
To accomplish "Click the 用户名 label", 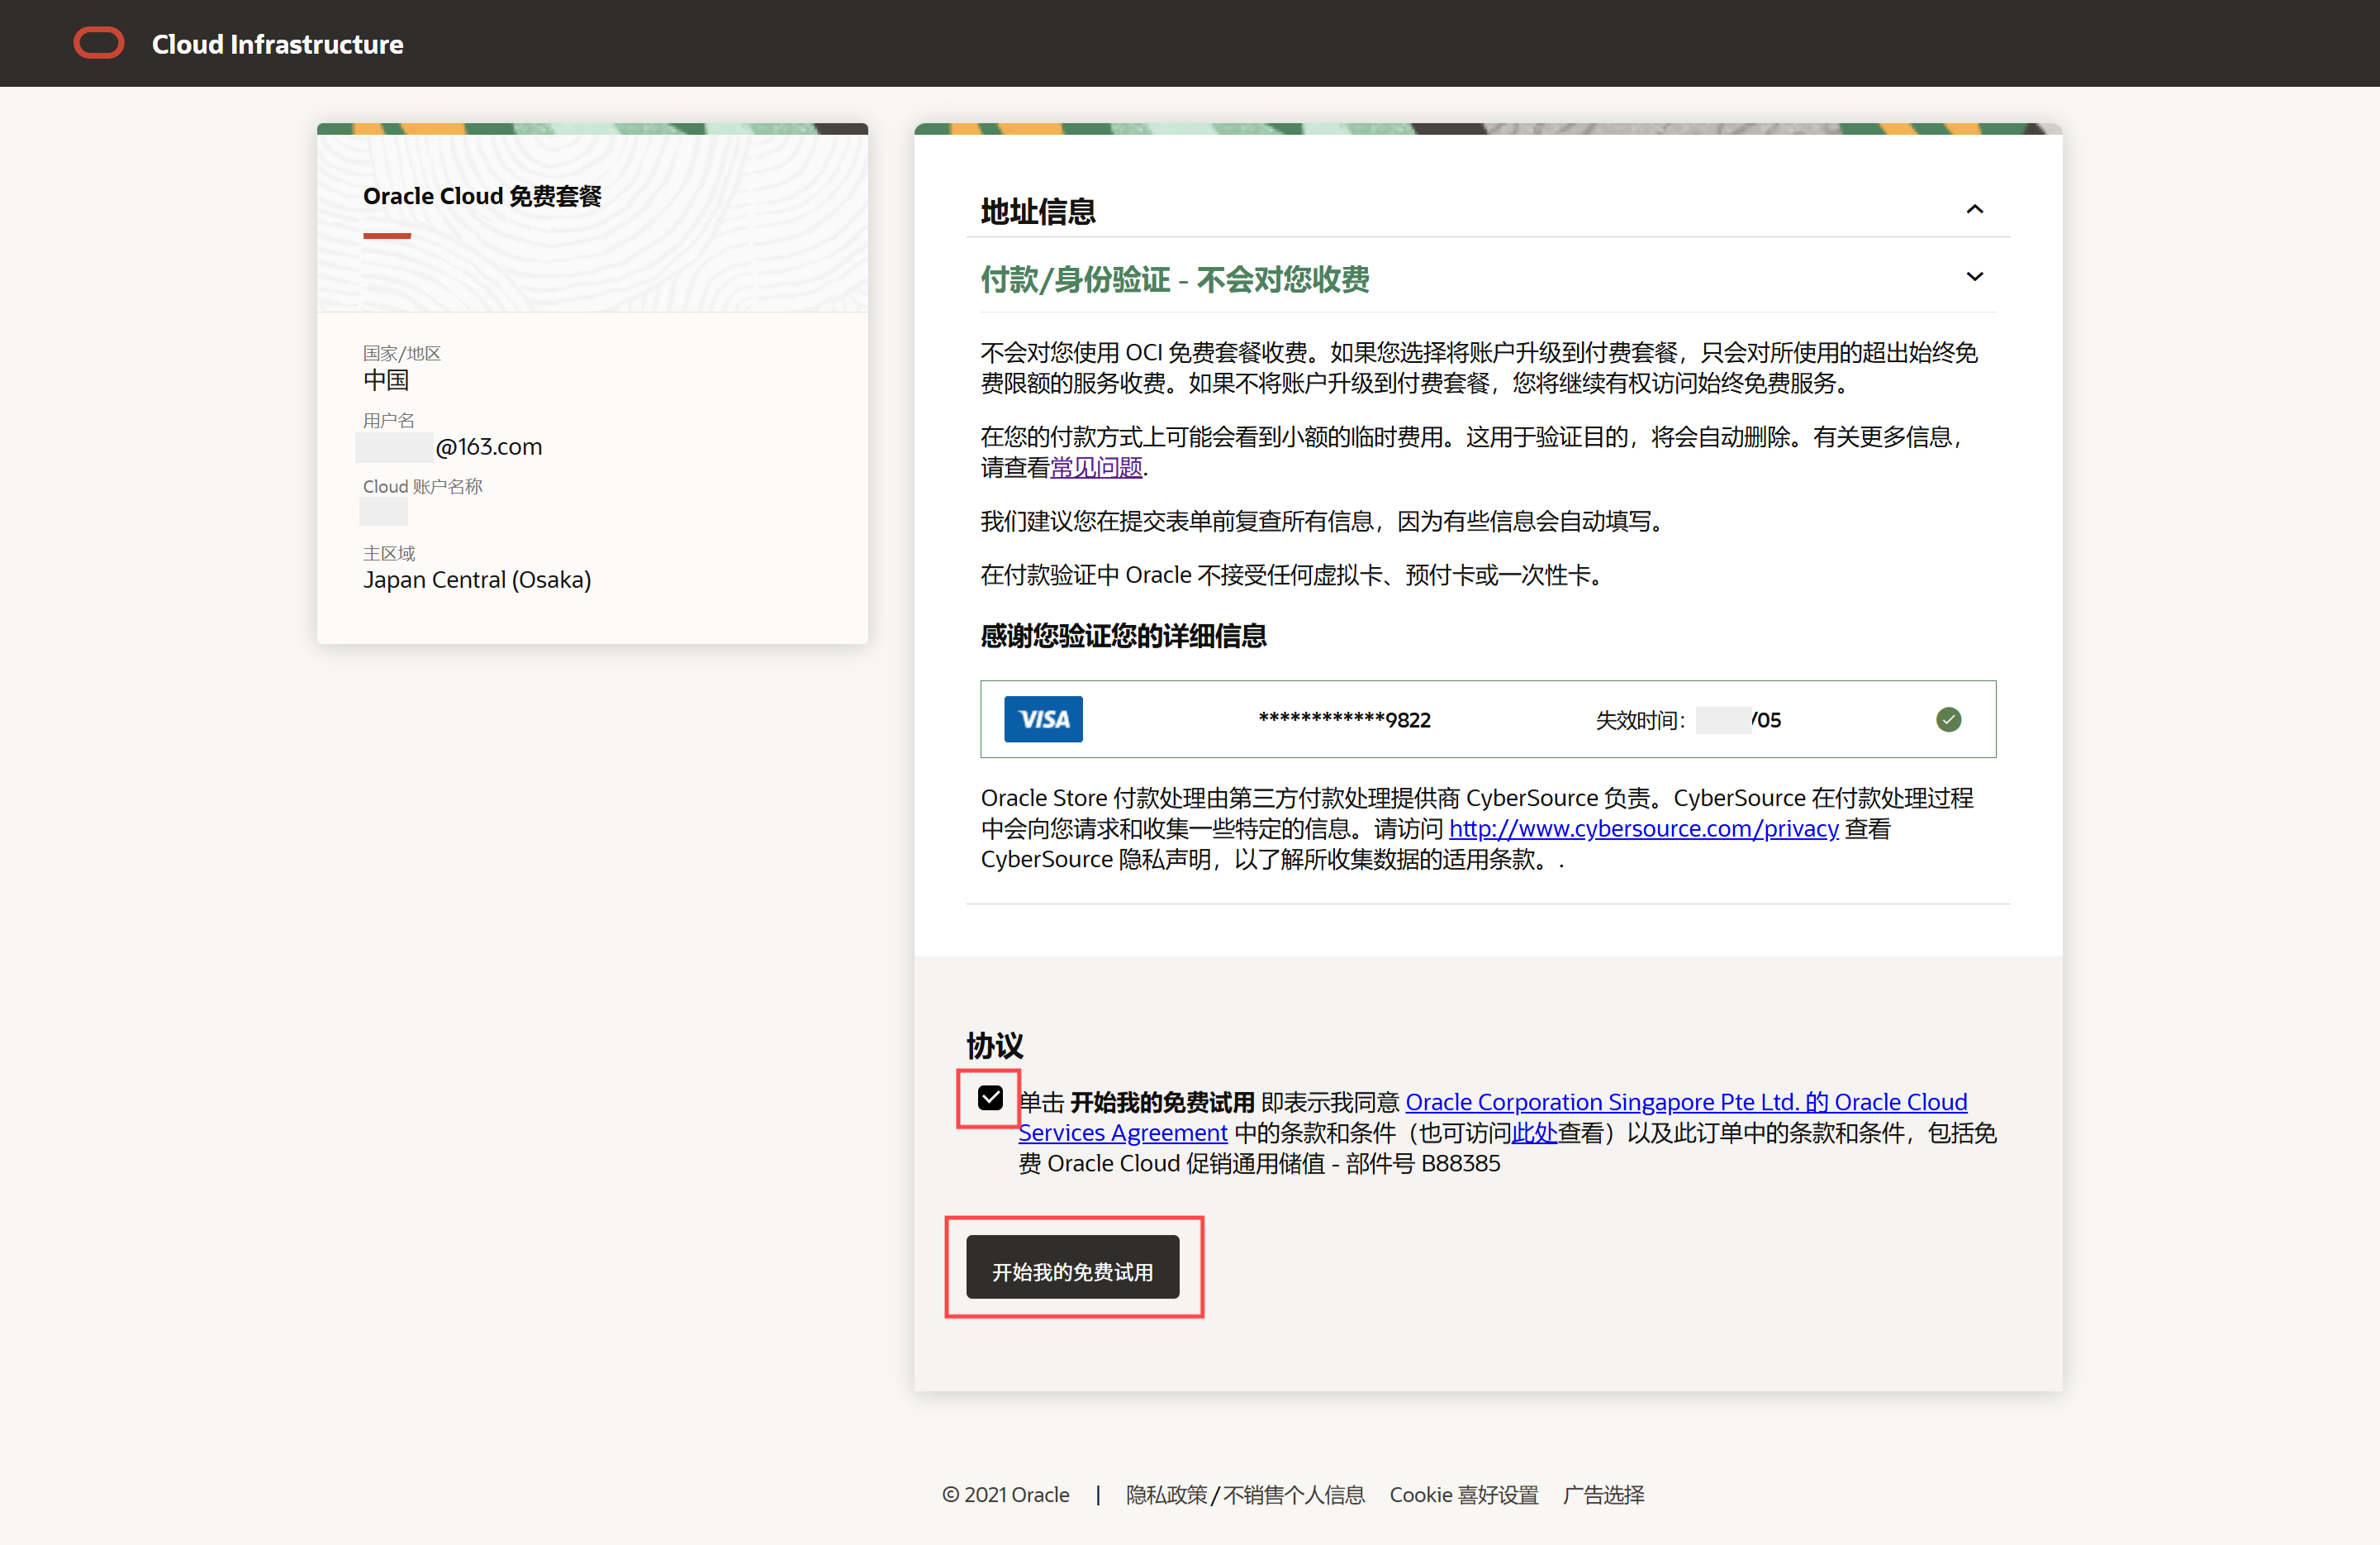I will 388,420.
